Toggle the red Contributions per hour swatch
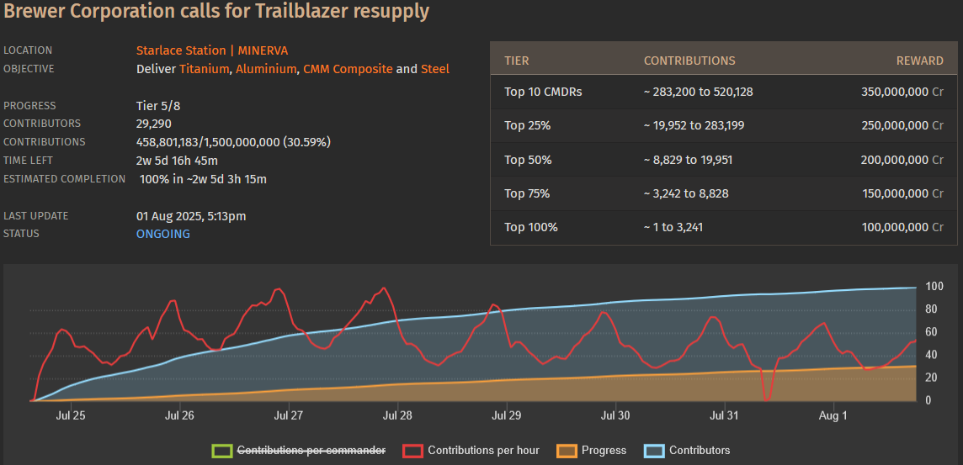Screen dimensions: 963x465 point(412,451)
